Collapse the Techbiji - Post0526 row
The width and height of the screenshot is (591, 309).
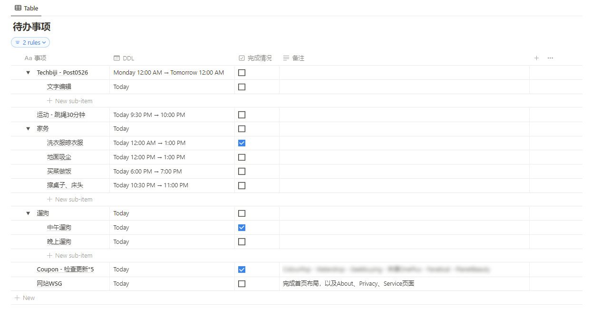pyautogui.click(x=28, y=72)
